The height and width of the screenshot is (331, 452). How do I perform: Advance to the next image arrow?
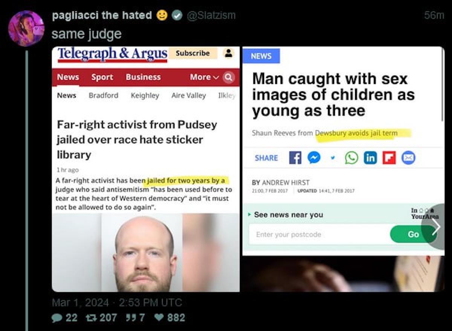[x=436, y=226]
